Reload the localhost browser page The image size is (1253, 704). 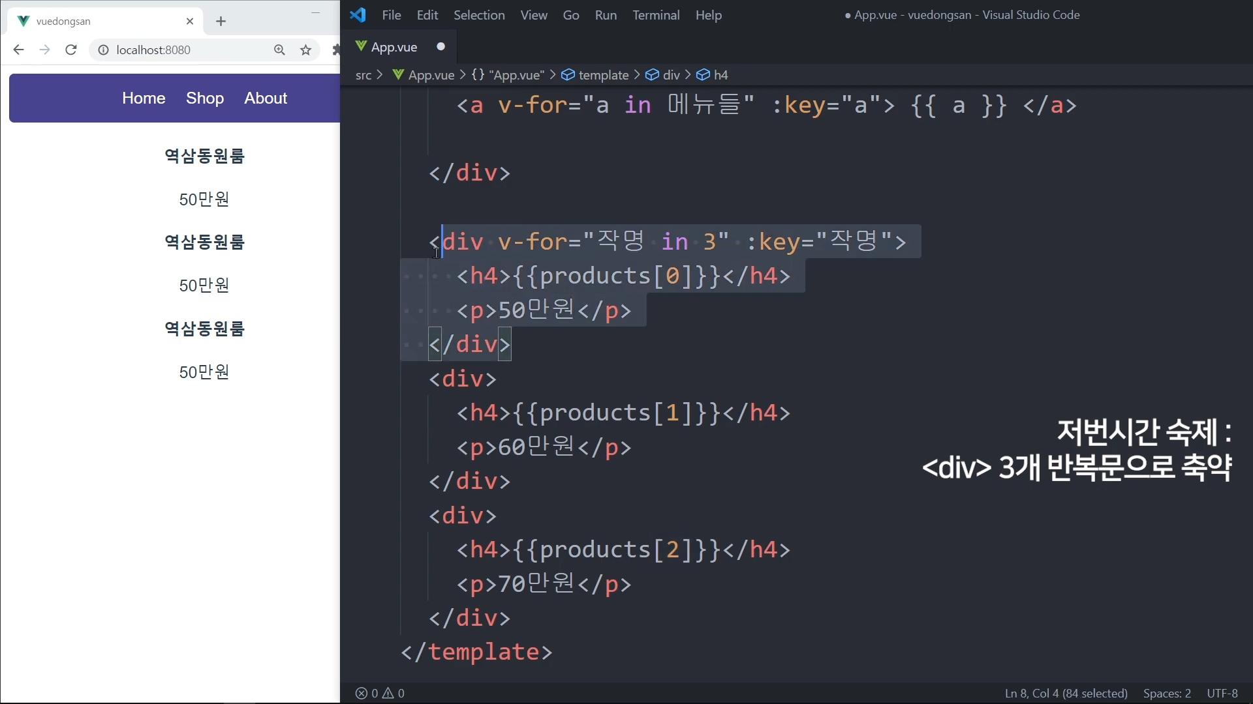pos(71,50)
